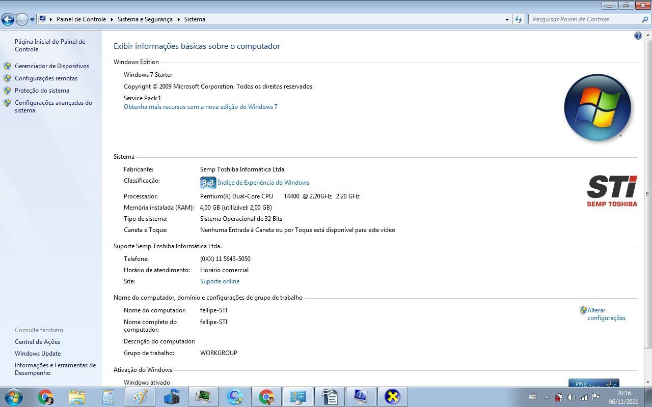This screenshot has width=652, height=407.
Task: Open Central de Ações
Action: (37, 342)
